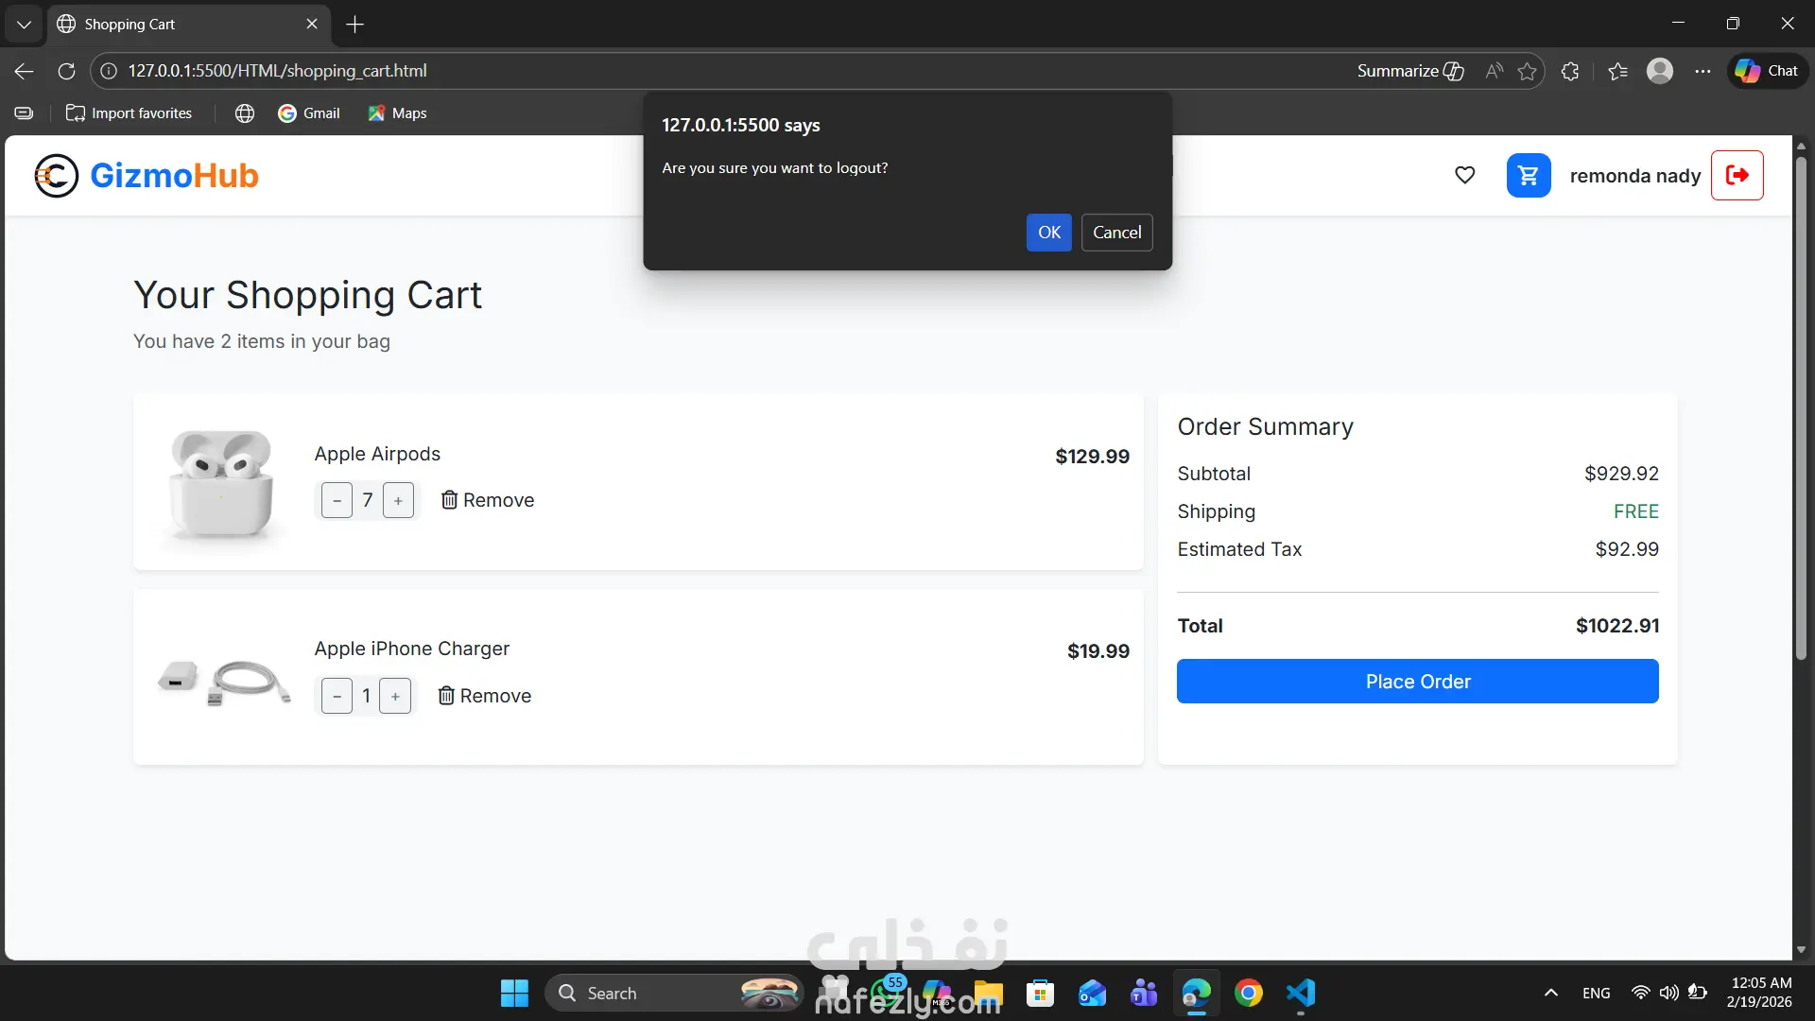Open the blue shopping cart icon
1815x1021 pixels.
[x=1528, y=175]
